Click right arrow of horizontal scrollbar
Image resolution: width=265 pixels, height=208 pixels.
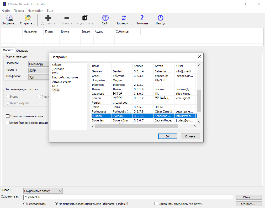click(195, 126)
